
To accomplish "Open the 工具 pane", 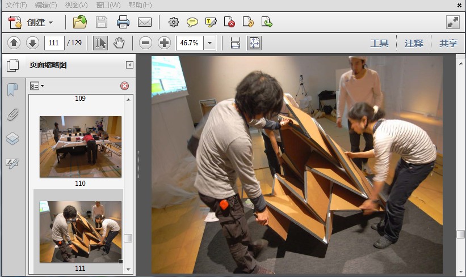I will (x=379, y=43).
